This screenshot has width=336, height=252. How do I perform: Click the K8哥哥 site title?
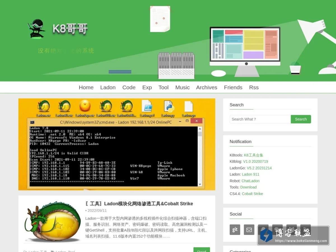70,29
